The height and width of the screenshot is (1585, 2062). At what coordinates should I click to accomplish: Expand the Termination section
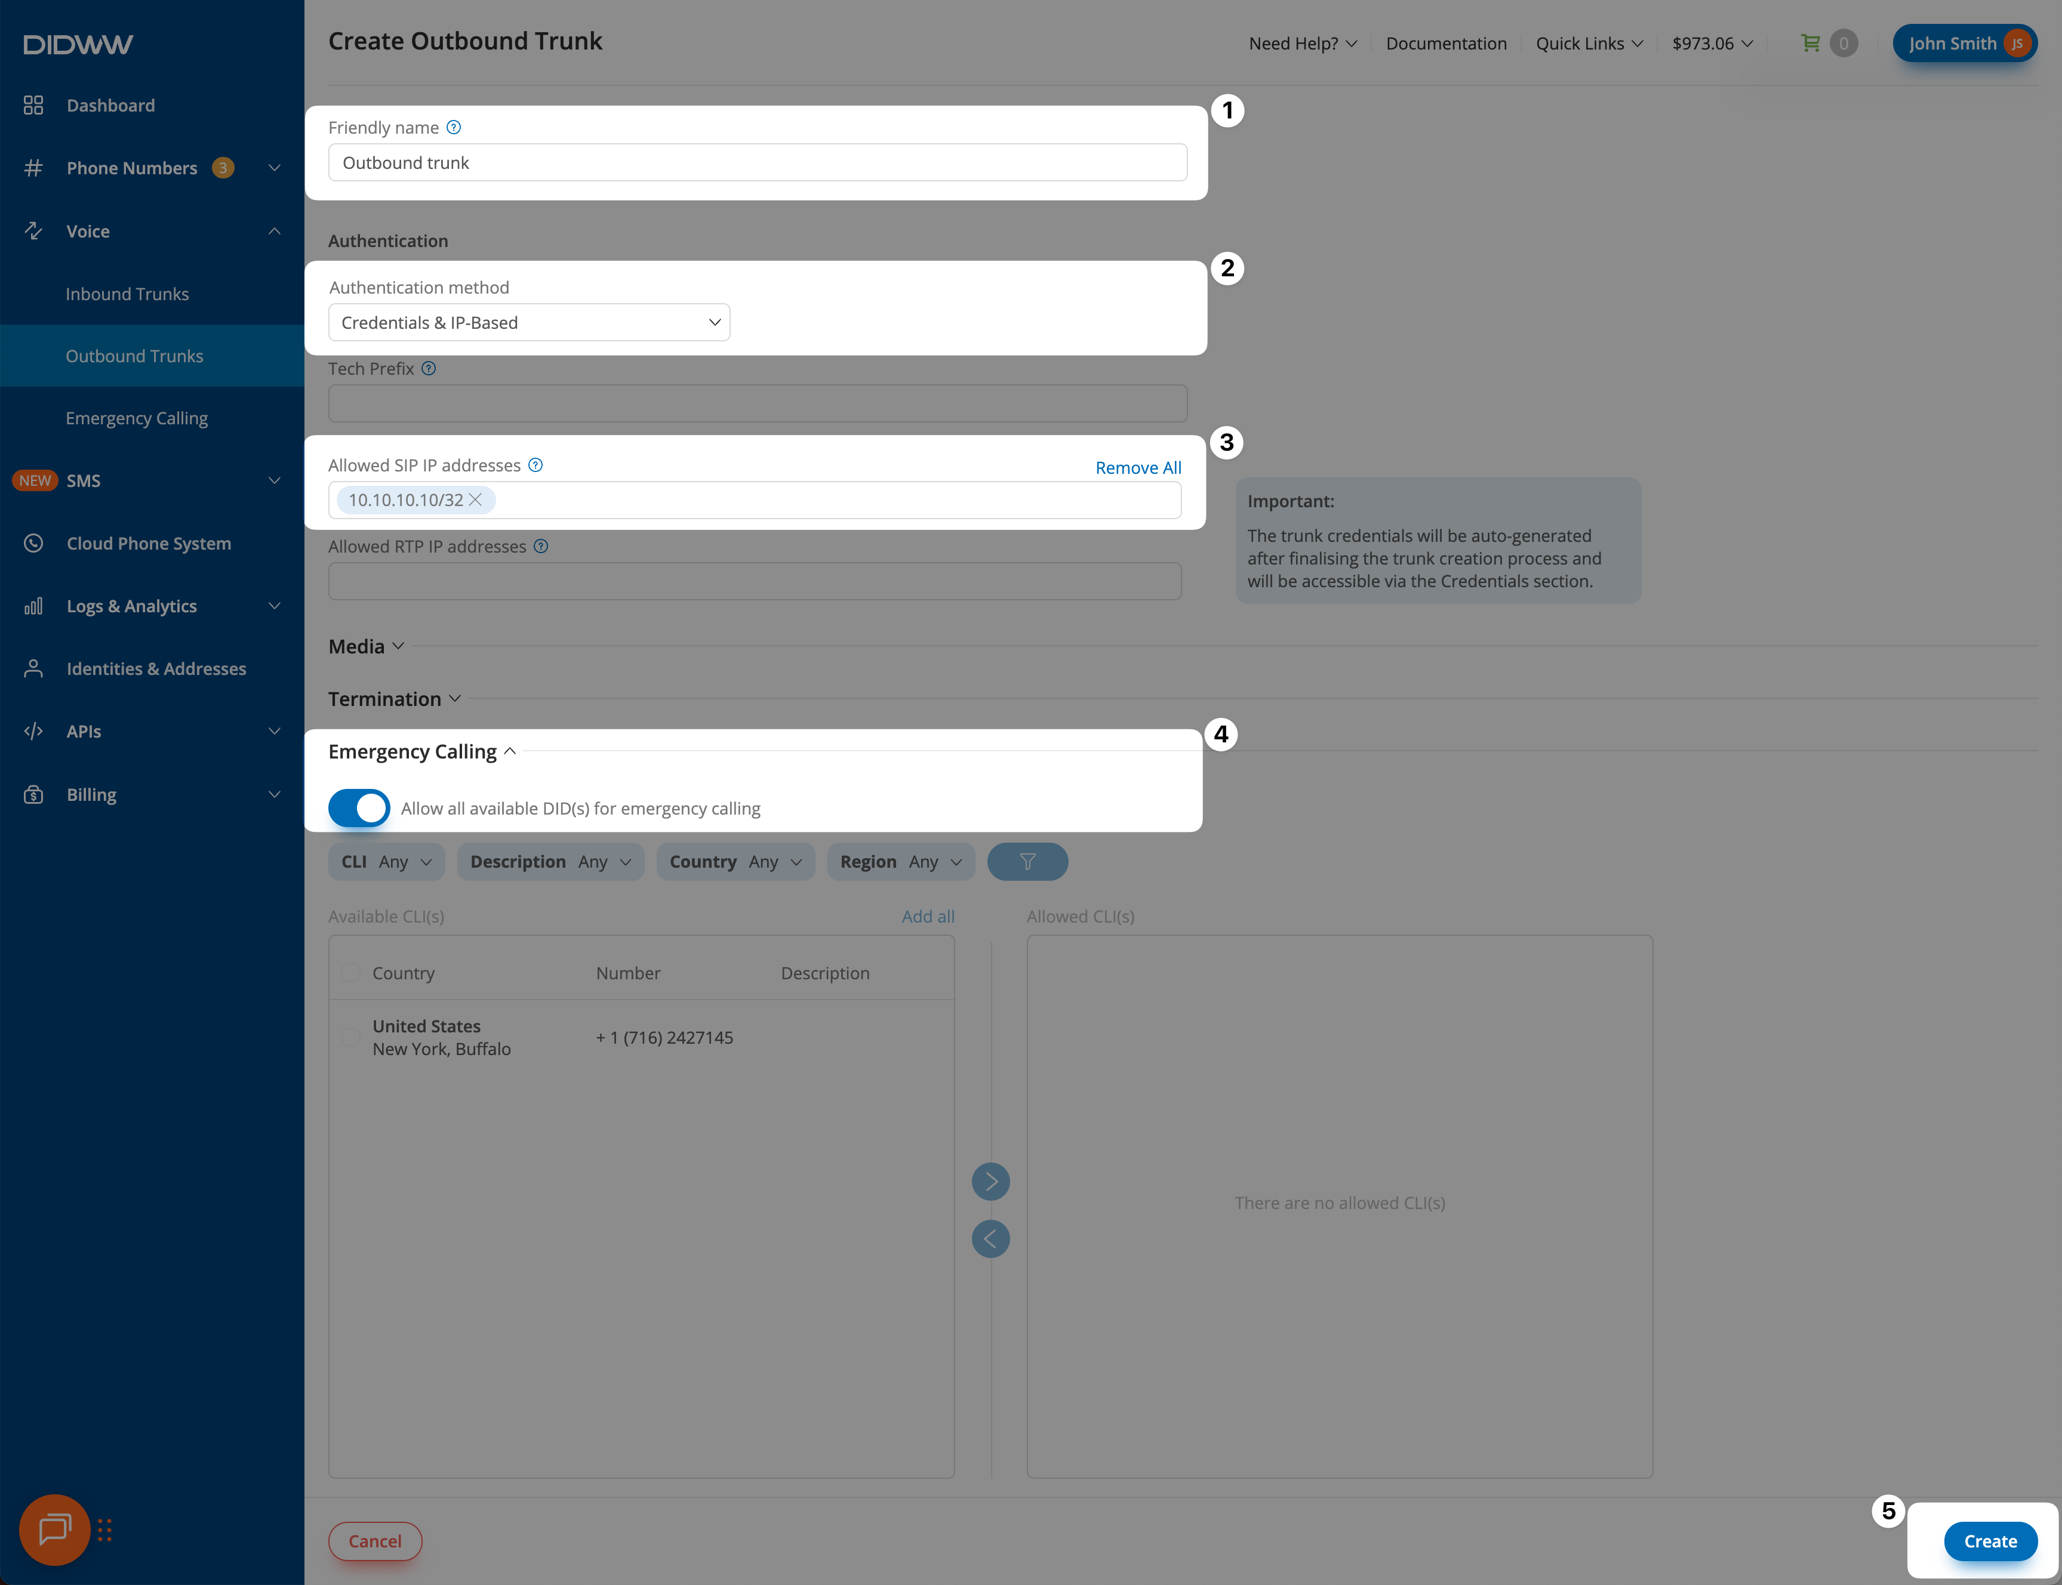pyautogui.click(x=395, y=699)
